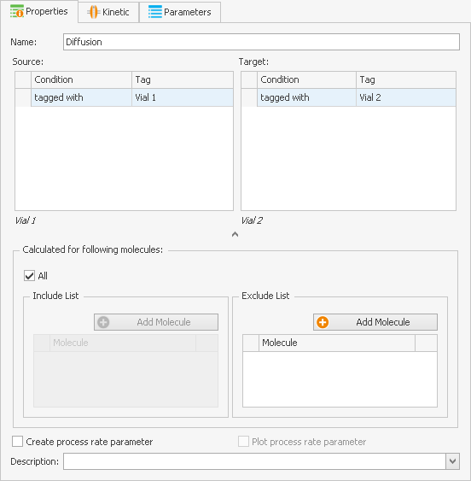
Task: Click the orange Kinetic tab icon
Action: coord(94,12)
